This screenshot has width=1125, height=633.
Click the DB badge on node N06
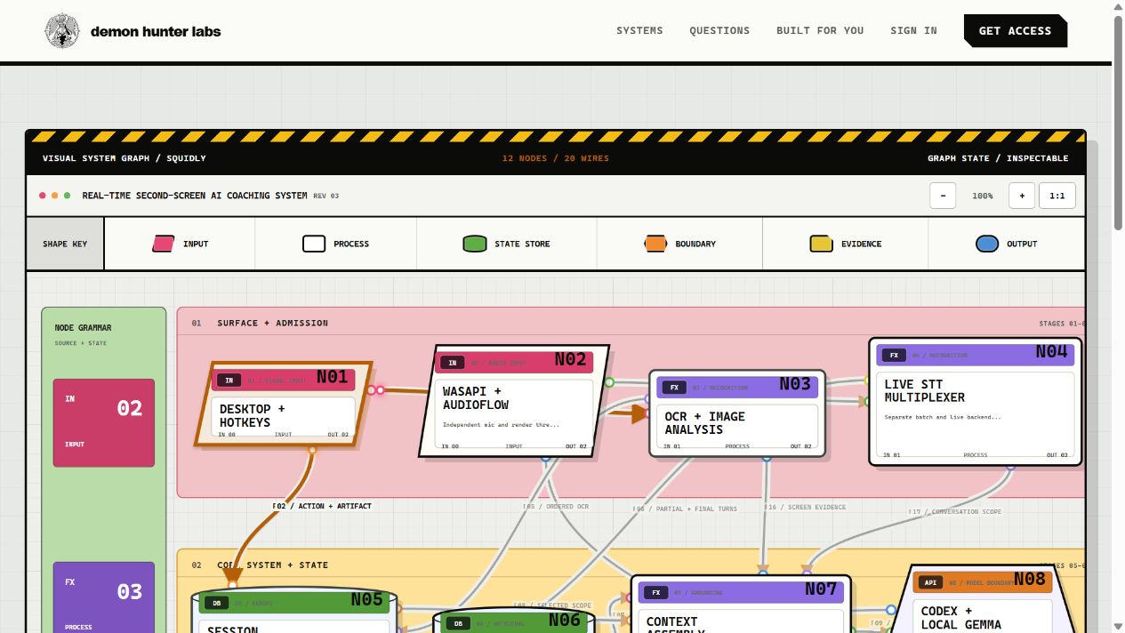click(x=457, y=623)
